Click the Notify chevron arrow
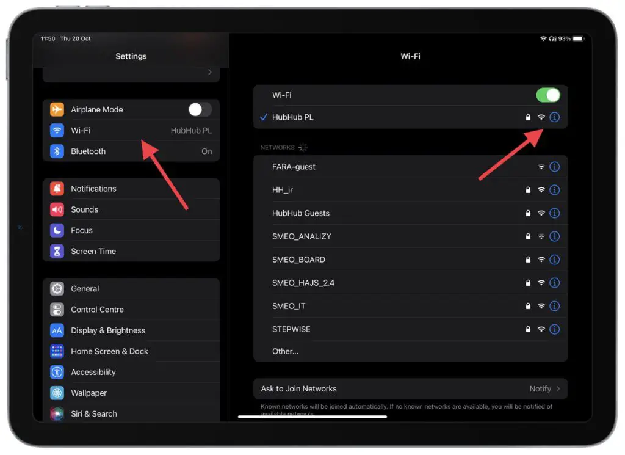Image resolution: width=625 pixels, height=455 pixels. pyautogui.click(x=558, y=389)
